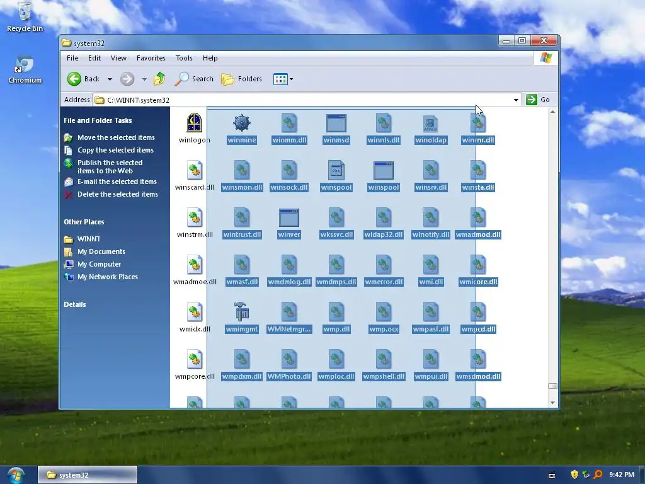
Task: Click the Views toolbar icon
Action: [x=280, y=79]
